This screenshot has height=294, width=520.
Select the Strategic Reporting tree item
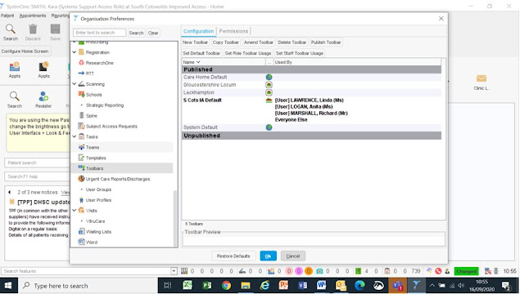coord(105,105)
